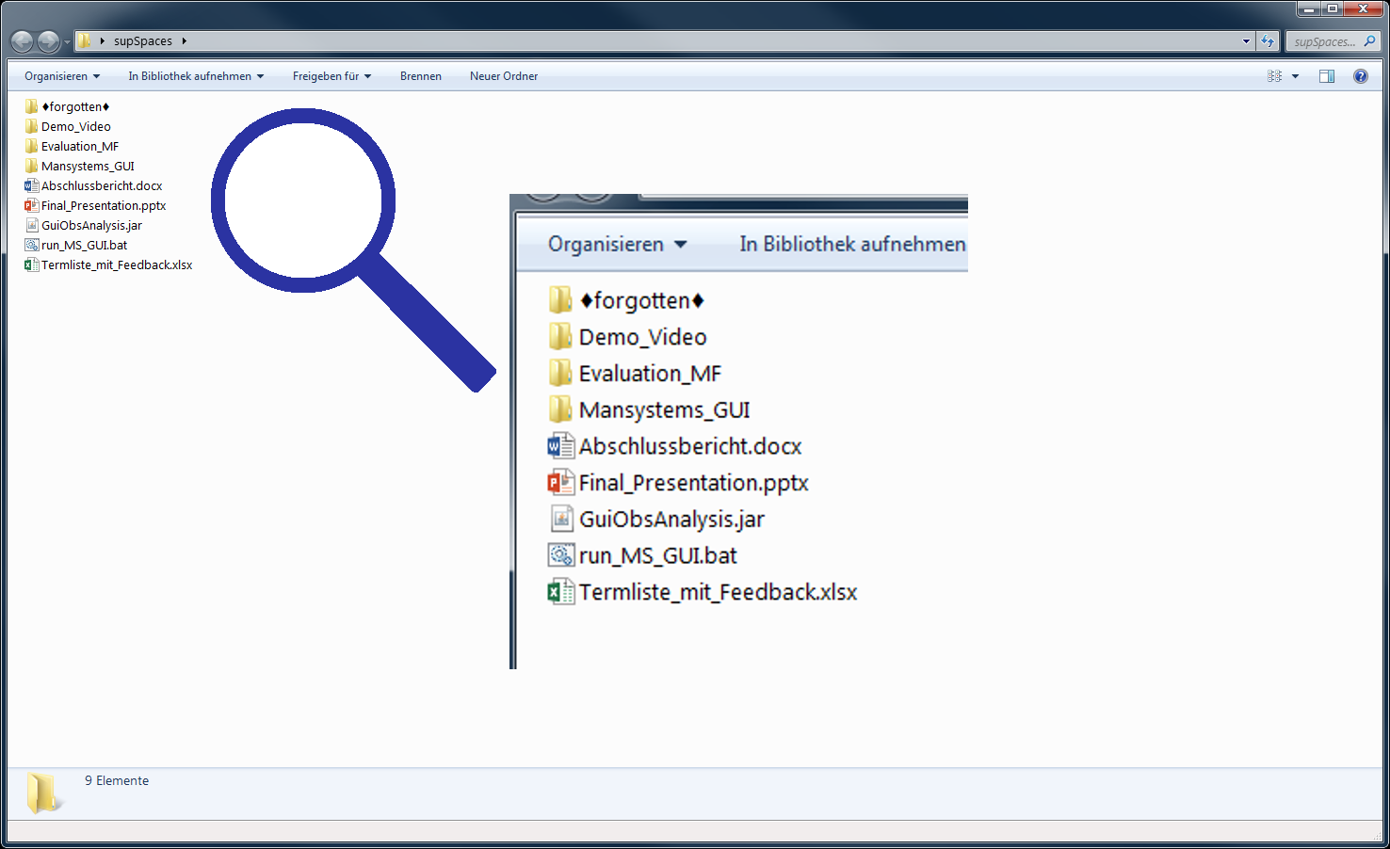Image resolution: width=1390 pixels, height=849 pixels.
Task: Expand the Freigeben für dropdown
Action: pos(331,76)
